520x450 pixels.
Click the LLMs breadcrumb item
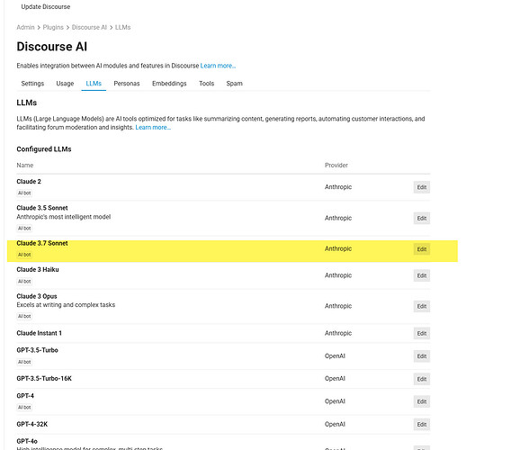pyautogui.click(x=122, y=27)
